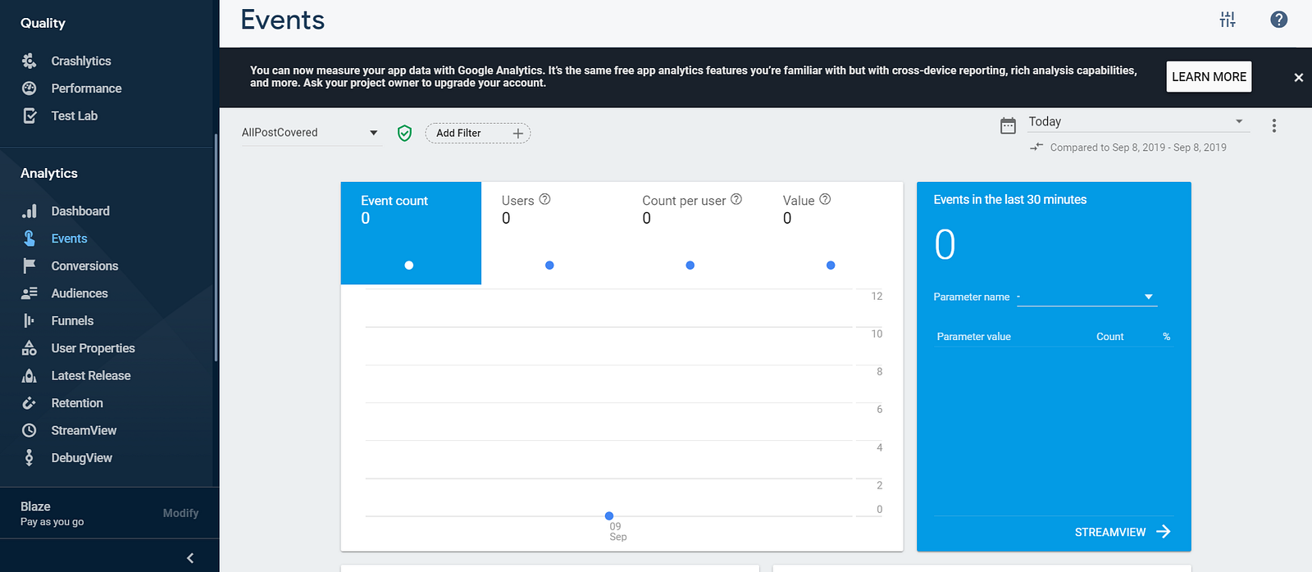This screenshot has width=1312, height=572.
Task: Open the Audiences page
Action: pyautogui.click(x=80, y=293)
